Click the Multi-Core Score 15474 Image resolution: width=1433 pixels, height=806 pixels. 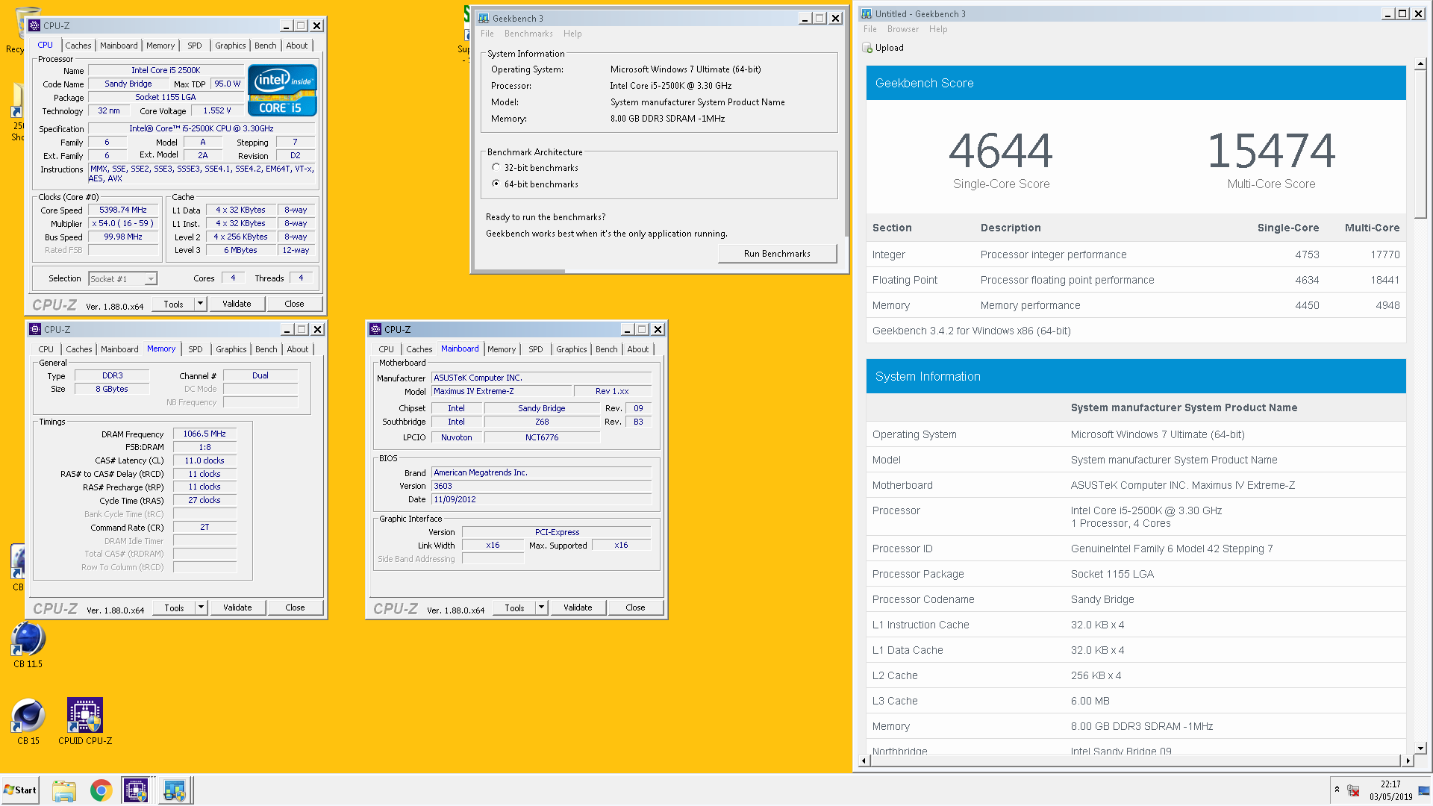click(1271, 151)
